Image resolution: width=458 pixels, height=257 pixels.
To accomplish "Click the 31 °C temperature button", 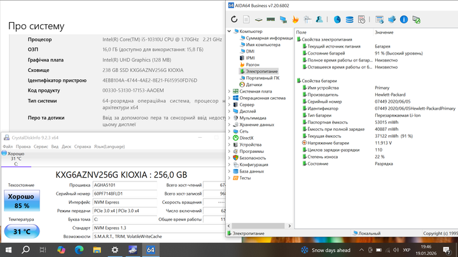I will pos(22,232).
